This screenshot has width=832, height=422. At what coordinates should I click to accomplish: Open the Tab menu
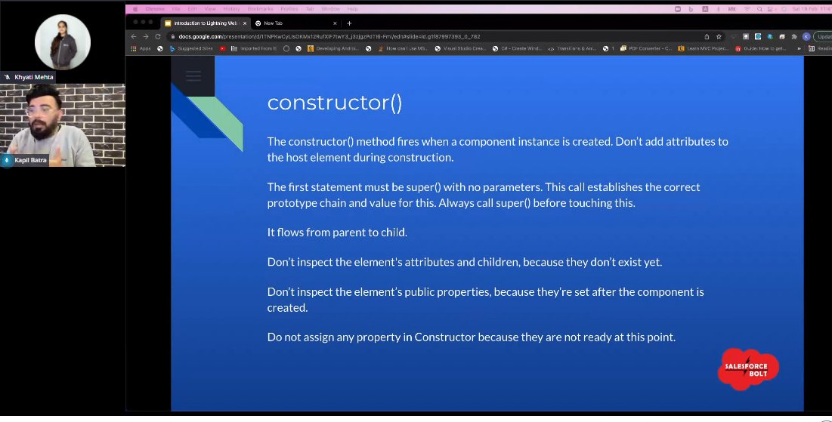(x=309, y=9)
